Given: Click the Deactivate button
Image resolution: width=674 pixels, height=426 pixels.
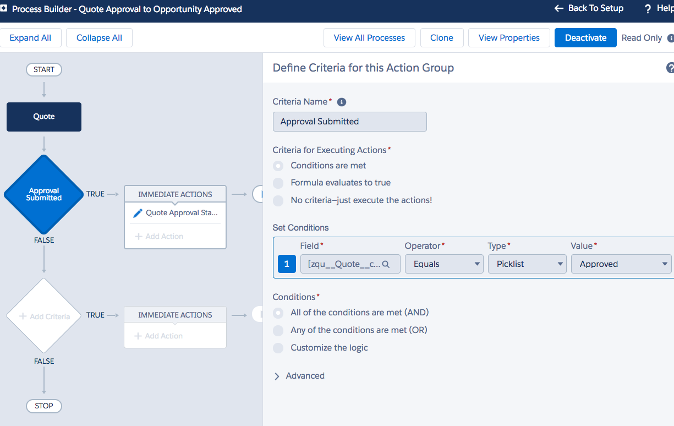Looking at the screenshot, I should coord(585,38).
